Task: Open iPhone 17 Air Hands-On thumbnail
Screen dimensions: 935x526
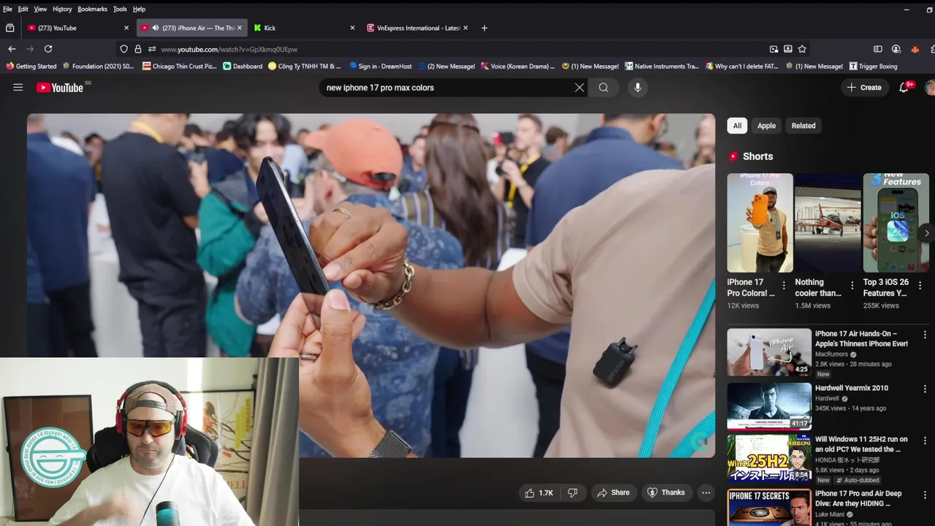Action: pos(769,352)
